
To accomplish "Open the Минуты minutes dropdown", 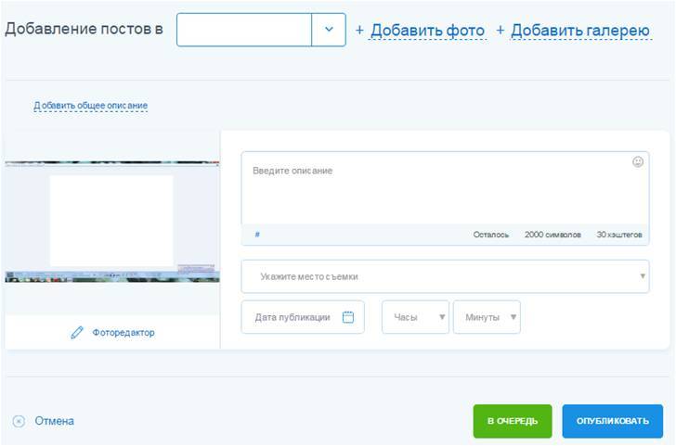I will pos(487,317).
